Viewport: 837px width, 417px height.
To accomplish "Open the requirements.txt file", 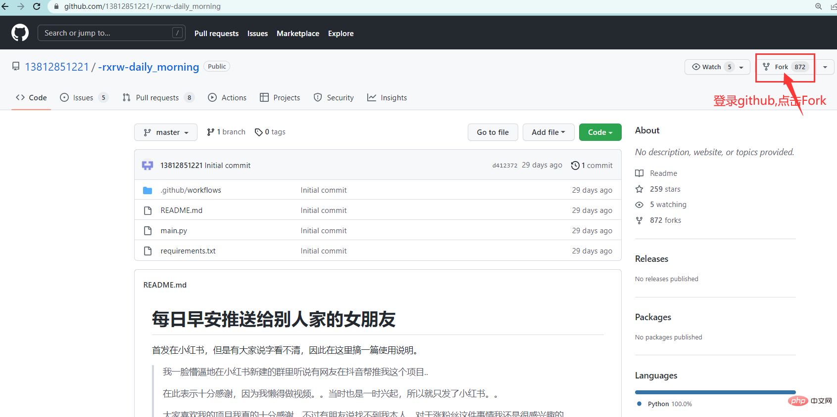I will [188, 251].
